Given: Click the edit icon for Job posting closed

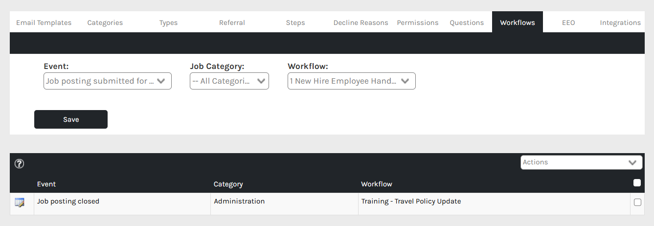Looking at the screenshot, I should pos(20,202).
